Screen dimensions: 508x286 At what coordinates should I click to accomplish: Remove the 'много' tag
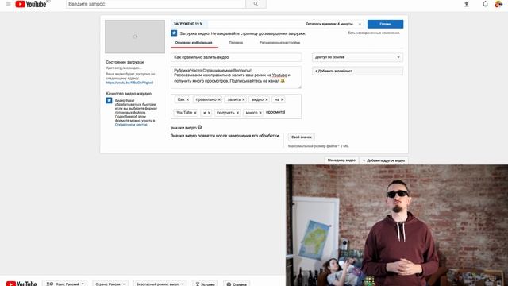coord(260,113)
